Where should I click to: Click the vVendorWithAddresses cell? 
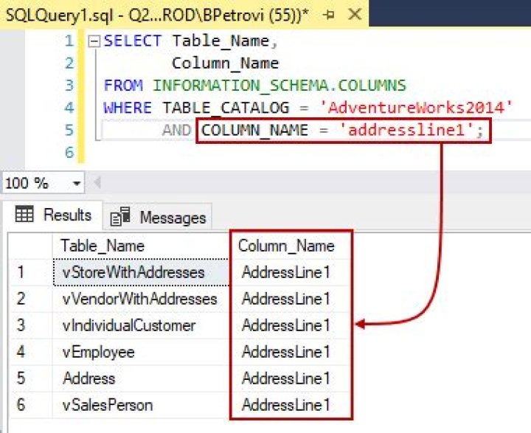pyautogui.click(x=140, y=299)
